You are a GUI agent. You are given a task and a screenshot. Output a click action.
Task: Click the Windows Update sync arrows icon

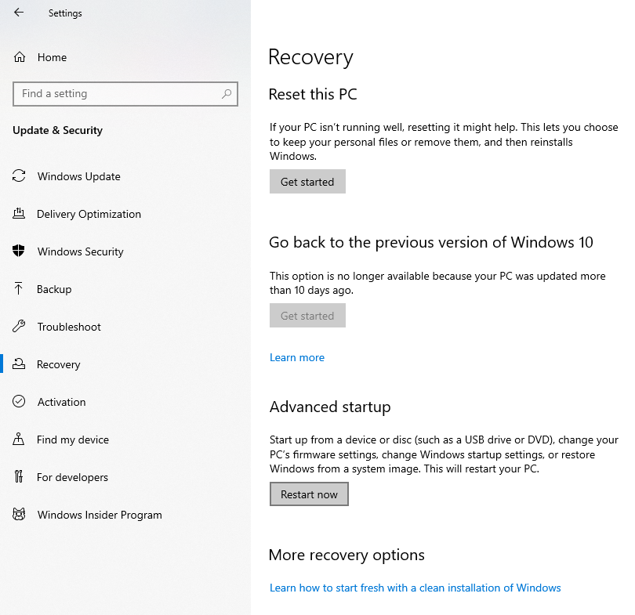(19, 176)
